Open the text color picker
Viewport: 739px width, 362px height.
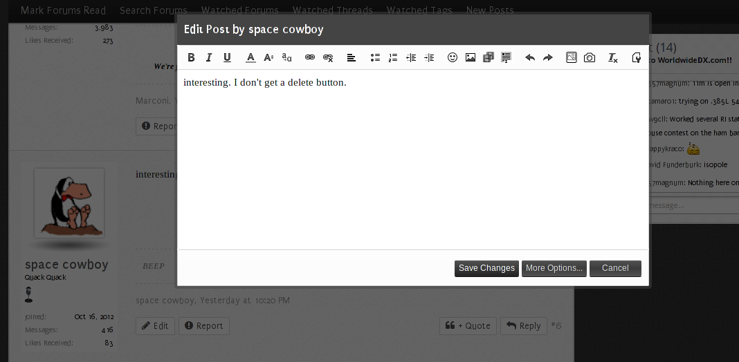point(250,58)
